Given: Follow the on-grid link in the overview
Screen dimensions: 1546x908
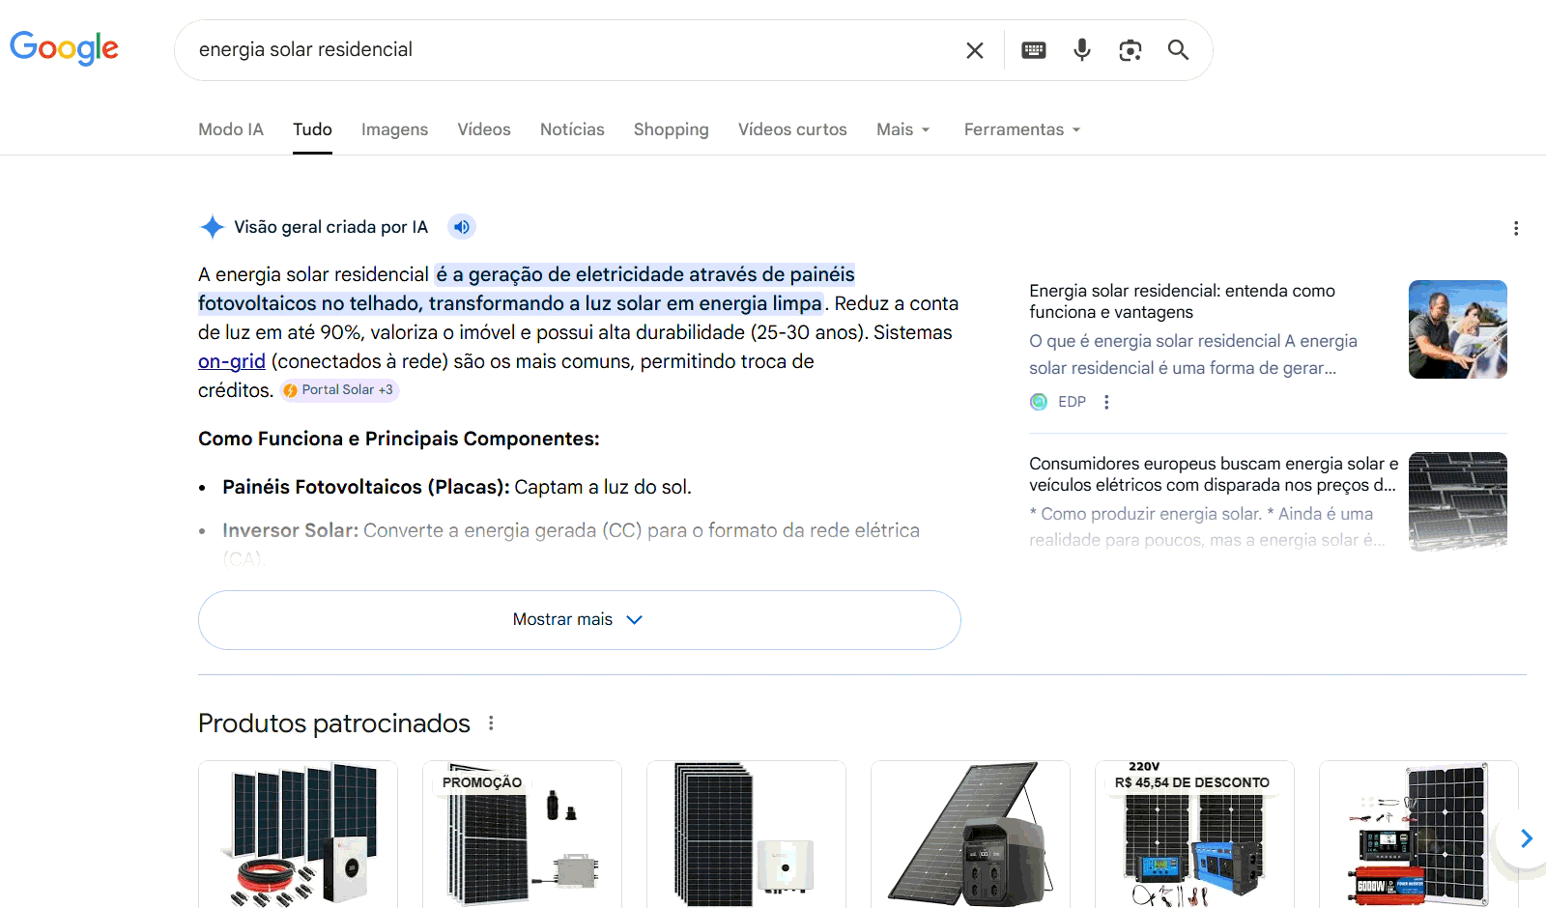Looking at the screenshot, I should (x=231, y=360).
